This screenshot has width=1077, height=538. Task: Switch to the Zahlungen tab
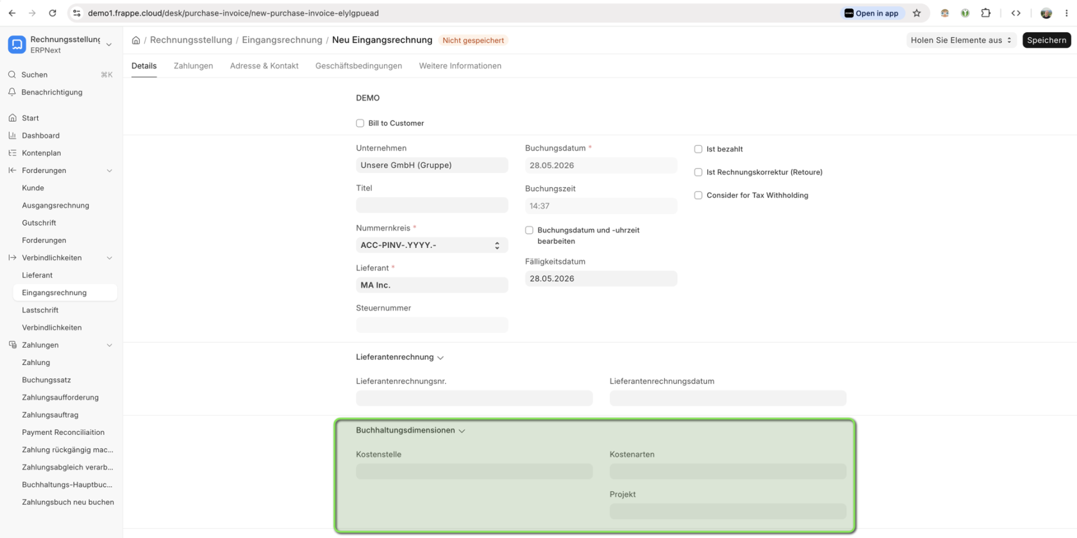193,66
